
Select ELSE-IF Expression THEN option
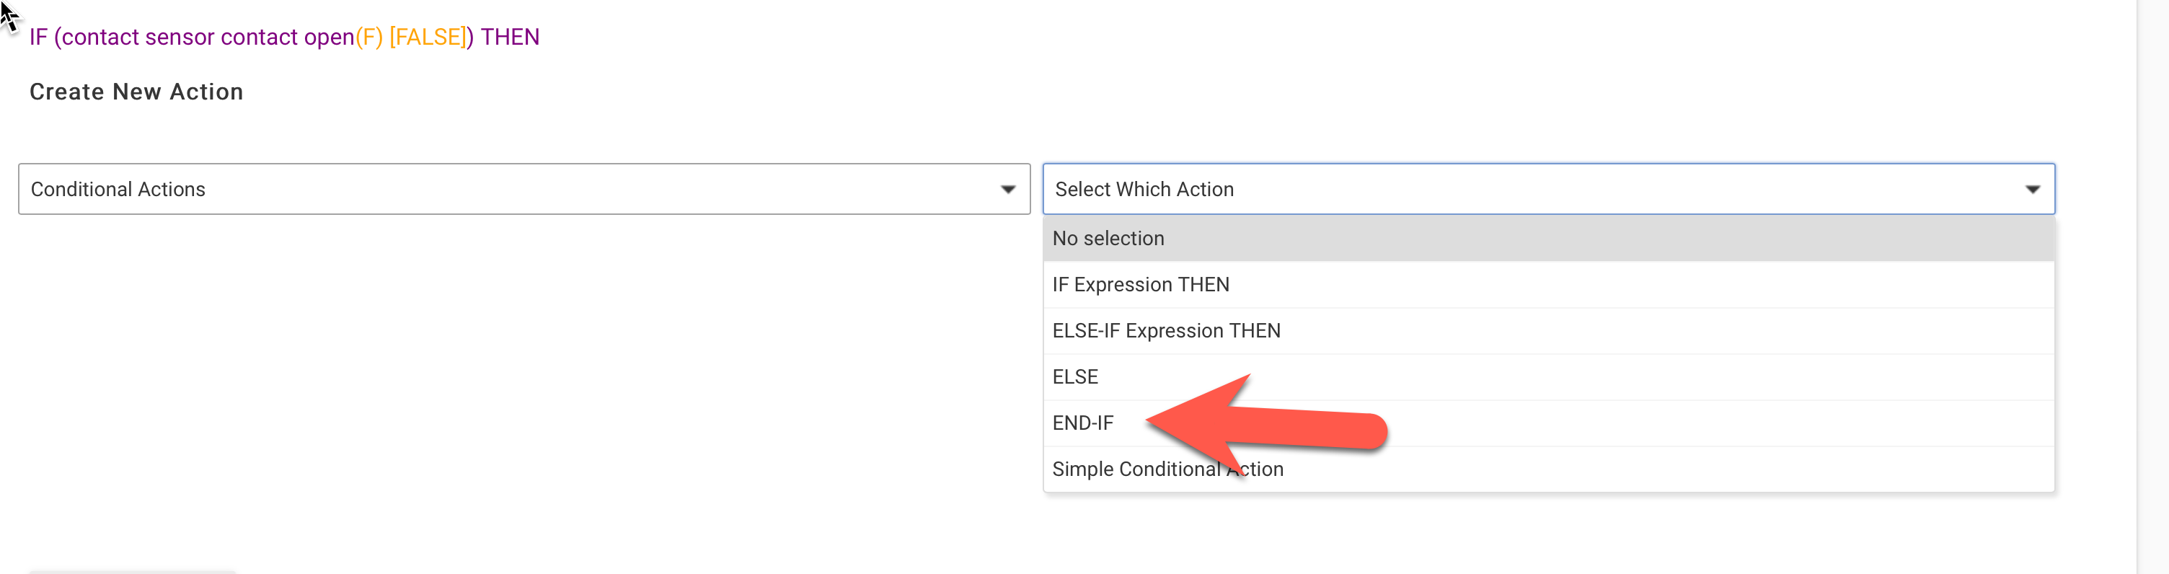pos(1548,331)
